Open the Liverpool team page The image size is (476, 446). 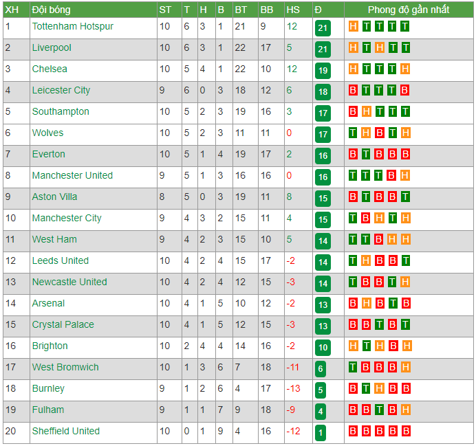click(x=52, y=47)
